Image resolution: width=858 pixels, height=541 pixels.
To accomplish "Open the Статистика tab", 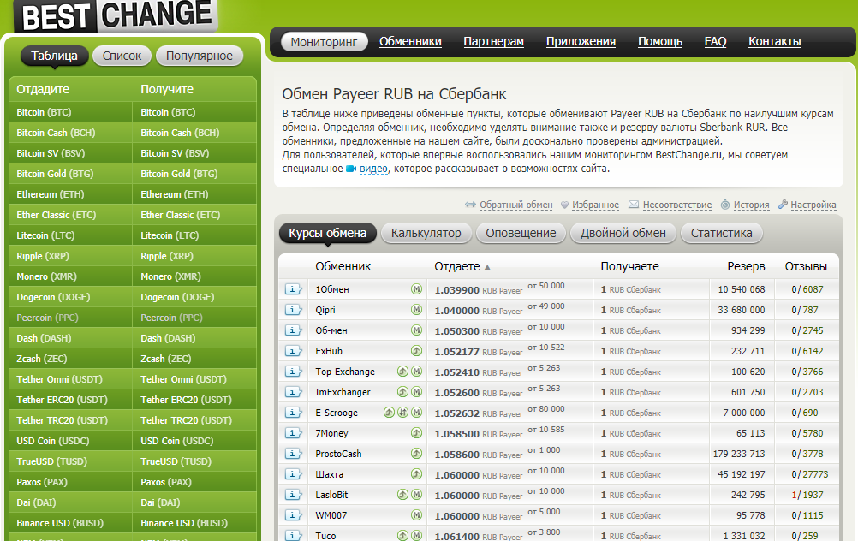I will 721,233.
